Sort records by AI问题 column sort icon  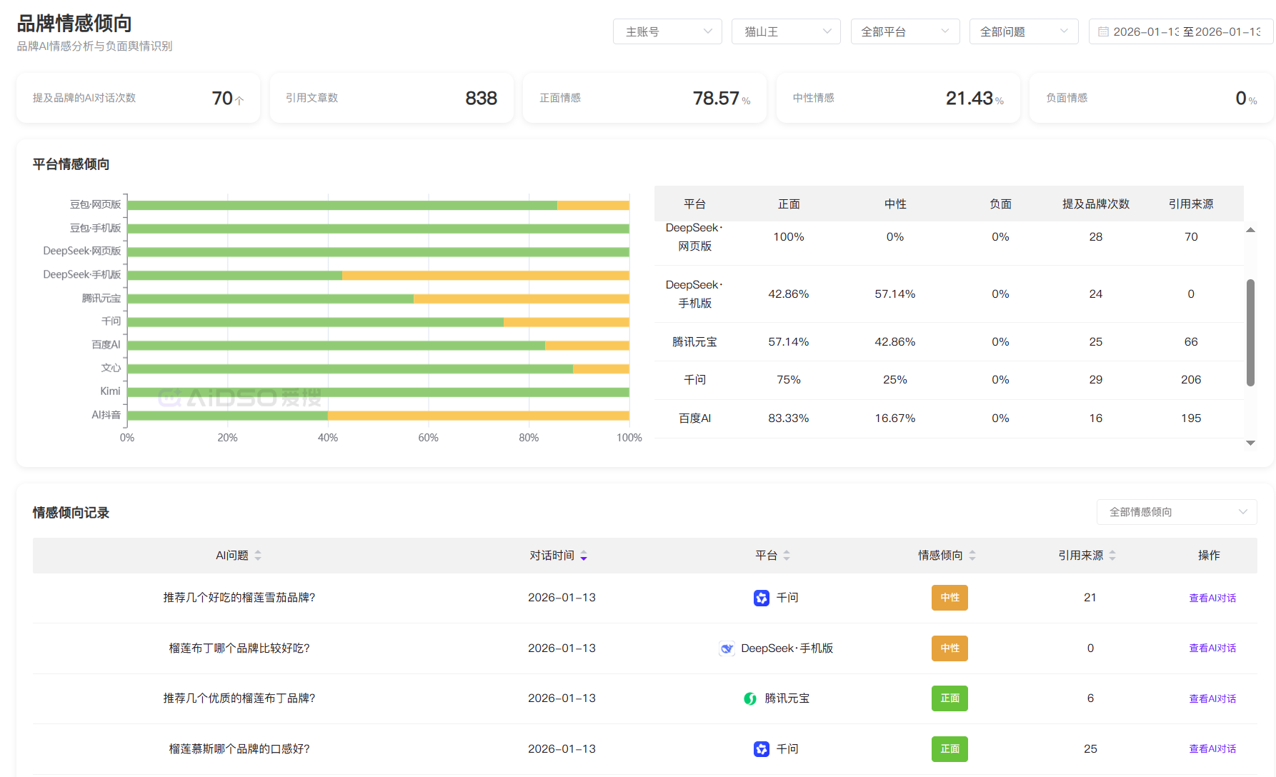[x=258, y=556]
